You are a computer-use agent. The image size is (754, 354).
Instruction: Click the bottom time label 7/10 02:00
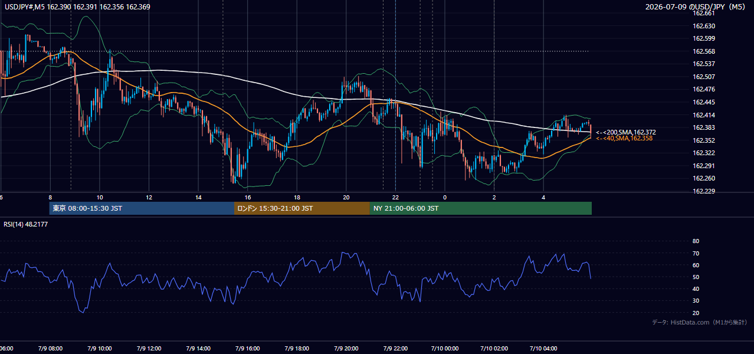point(494,349)
